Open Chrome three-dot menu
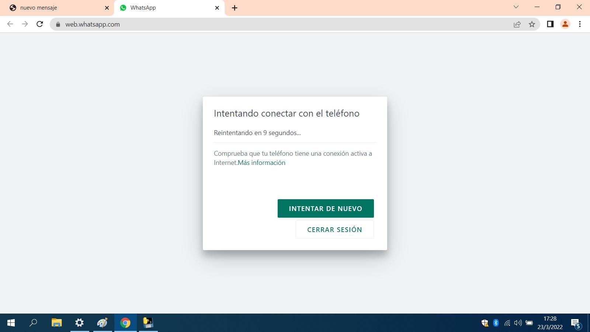This screenshot has height=332, width=590. point(580,24)
